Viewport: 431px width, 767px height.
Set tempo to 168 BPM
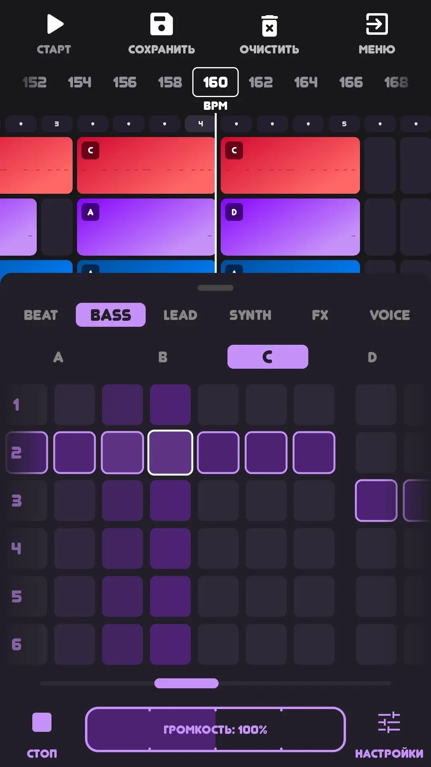(396, 82)
